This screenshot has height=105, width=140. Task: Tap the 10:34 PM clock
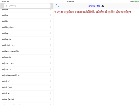click(70, 2)
